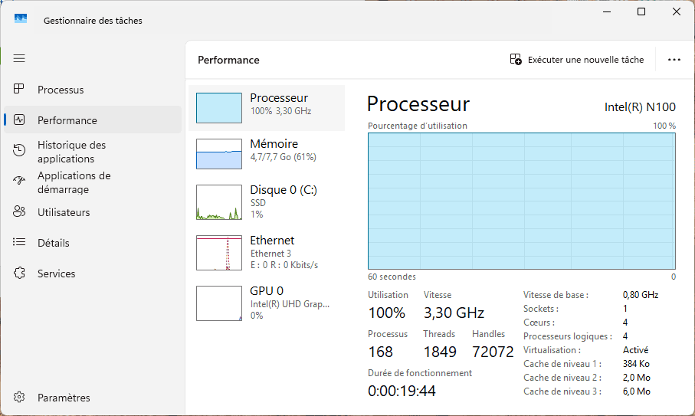The image size is (695, 416).
Task: Click the Performance pulse icon
Action: point(19,120)
